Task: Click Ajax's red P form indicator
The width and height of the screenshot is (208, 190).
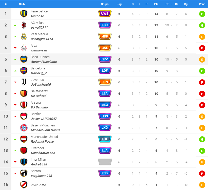Action: [202, 48]
